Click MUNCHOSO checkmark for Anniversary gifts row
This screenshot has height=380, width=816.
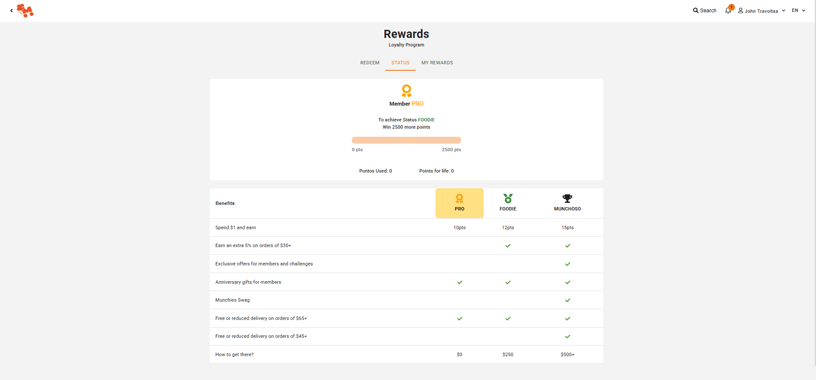[x=568, y=282]
